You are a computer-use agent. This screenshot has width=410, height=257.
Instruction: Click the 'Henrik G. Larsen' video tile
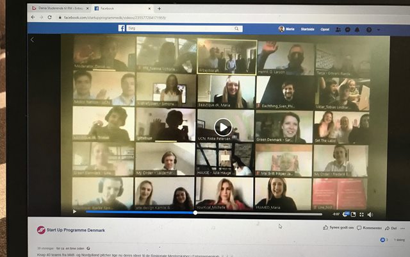[286, 58]
